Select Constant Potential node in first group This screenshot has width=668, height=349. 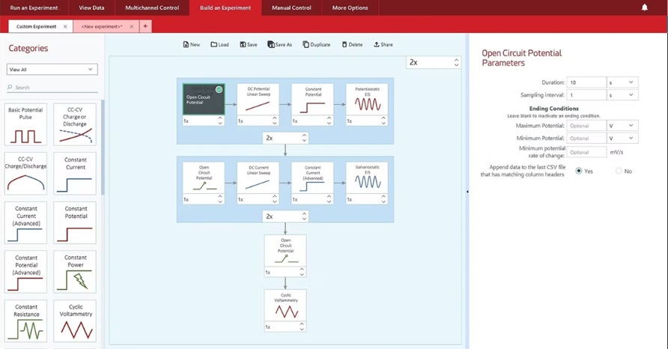pyautogui.click(x=313, y=100)
